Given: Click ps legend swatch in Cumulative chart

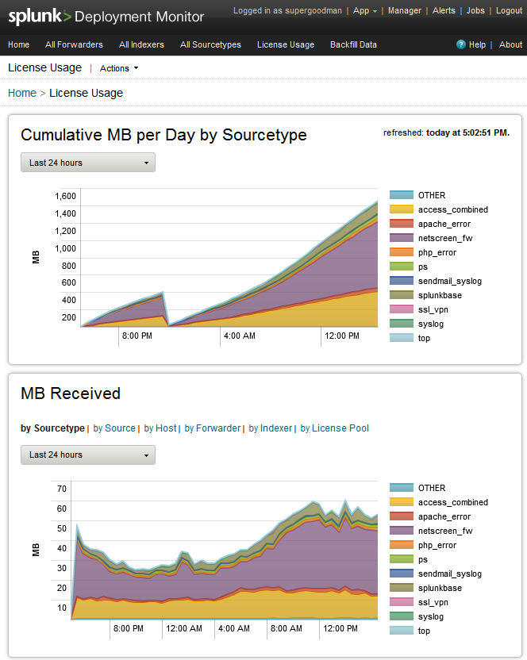Looking at the screenshot, I should click(402, 267).
